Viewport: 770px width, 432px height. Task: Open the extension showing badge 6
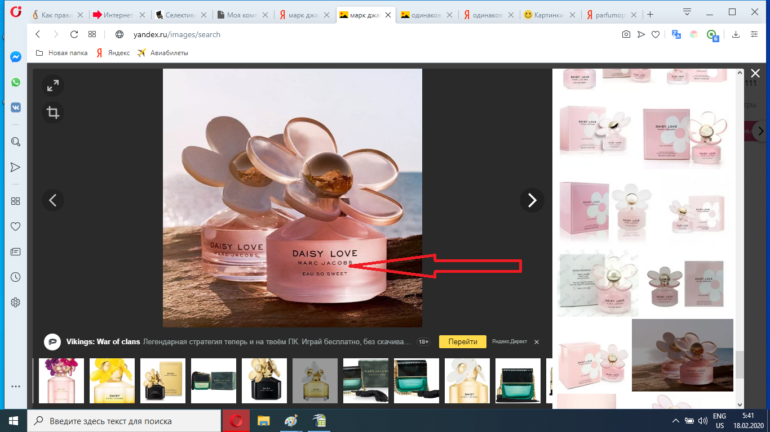(x=710, y=34)
